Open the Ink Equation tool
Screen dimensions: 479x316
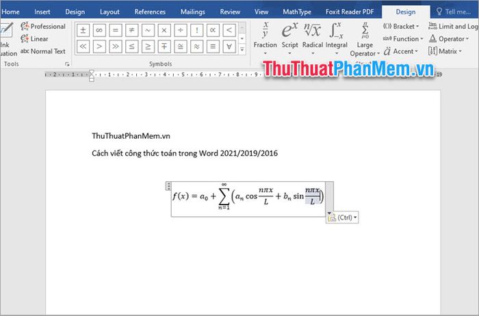coord(8,39)
